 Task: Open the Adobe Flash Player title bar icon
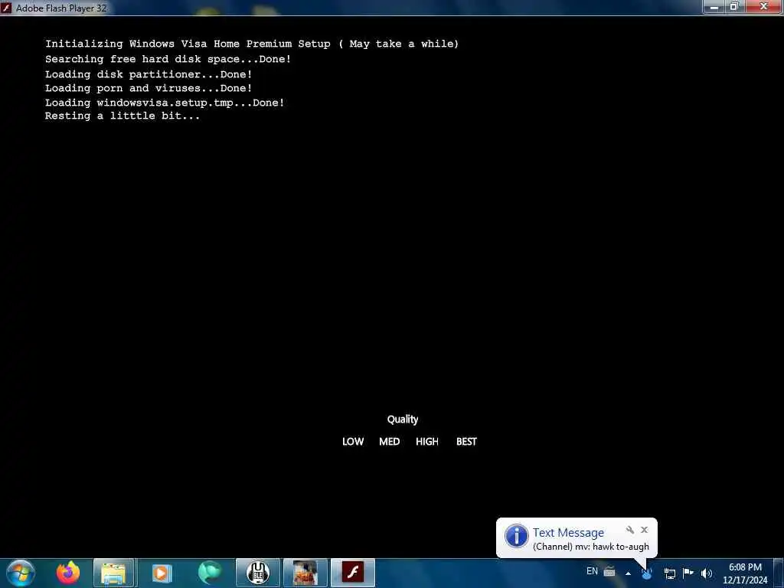pos(6,8)
